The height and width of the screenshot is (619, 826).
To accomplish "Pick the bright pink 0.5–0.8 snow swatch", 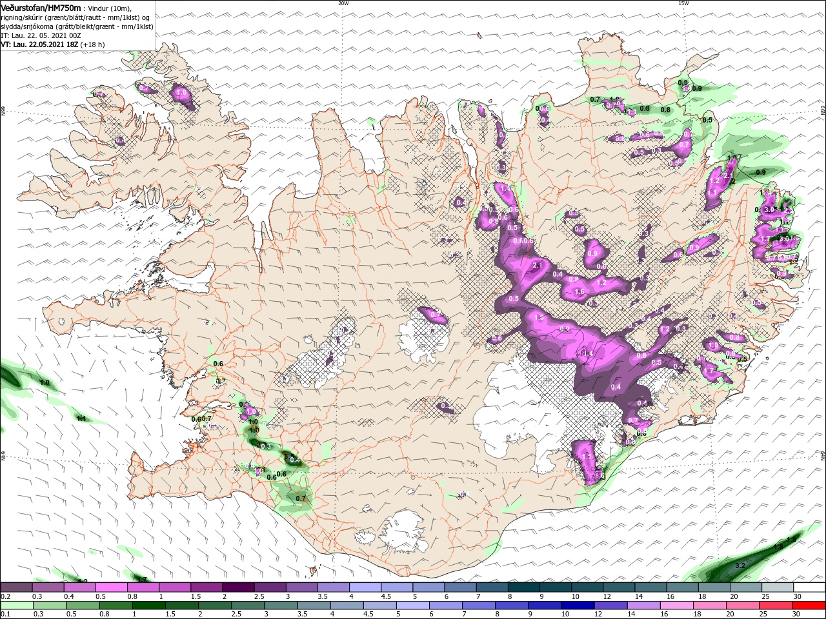I will (112, 587).
